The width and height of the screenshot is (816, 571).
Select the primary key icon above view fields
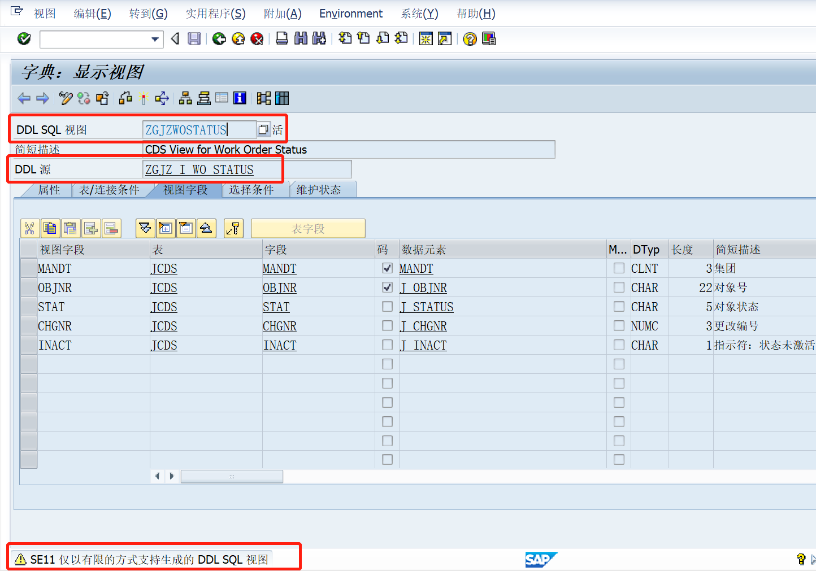[233, 228]
